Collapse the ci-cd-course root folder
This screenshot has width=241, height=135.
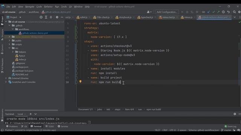coord(6,22)
